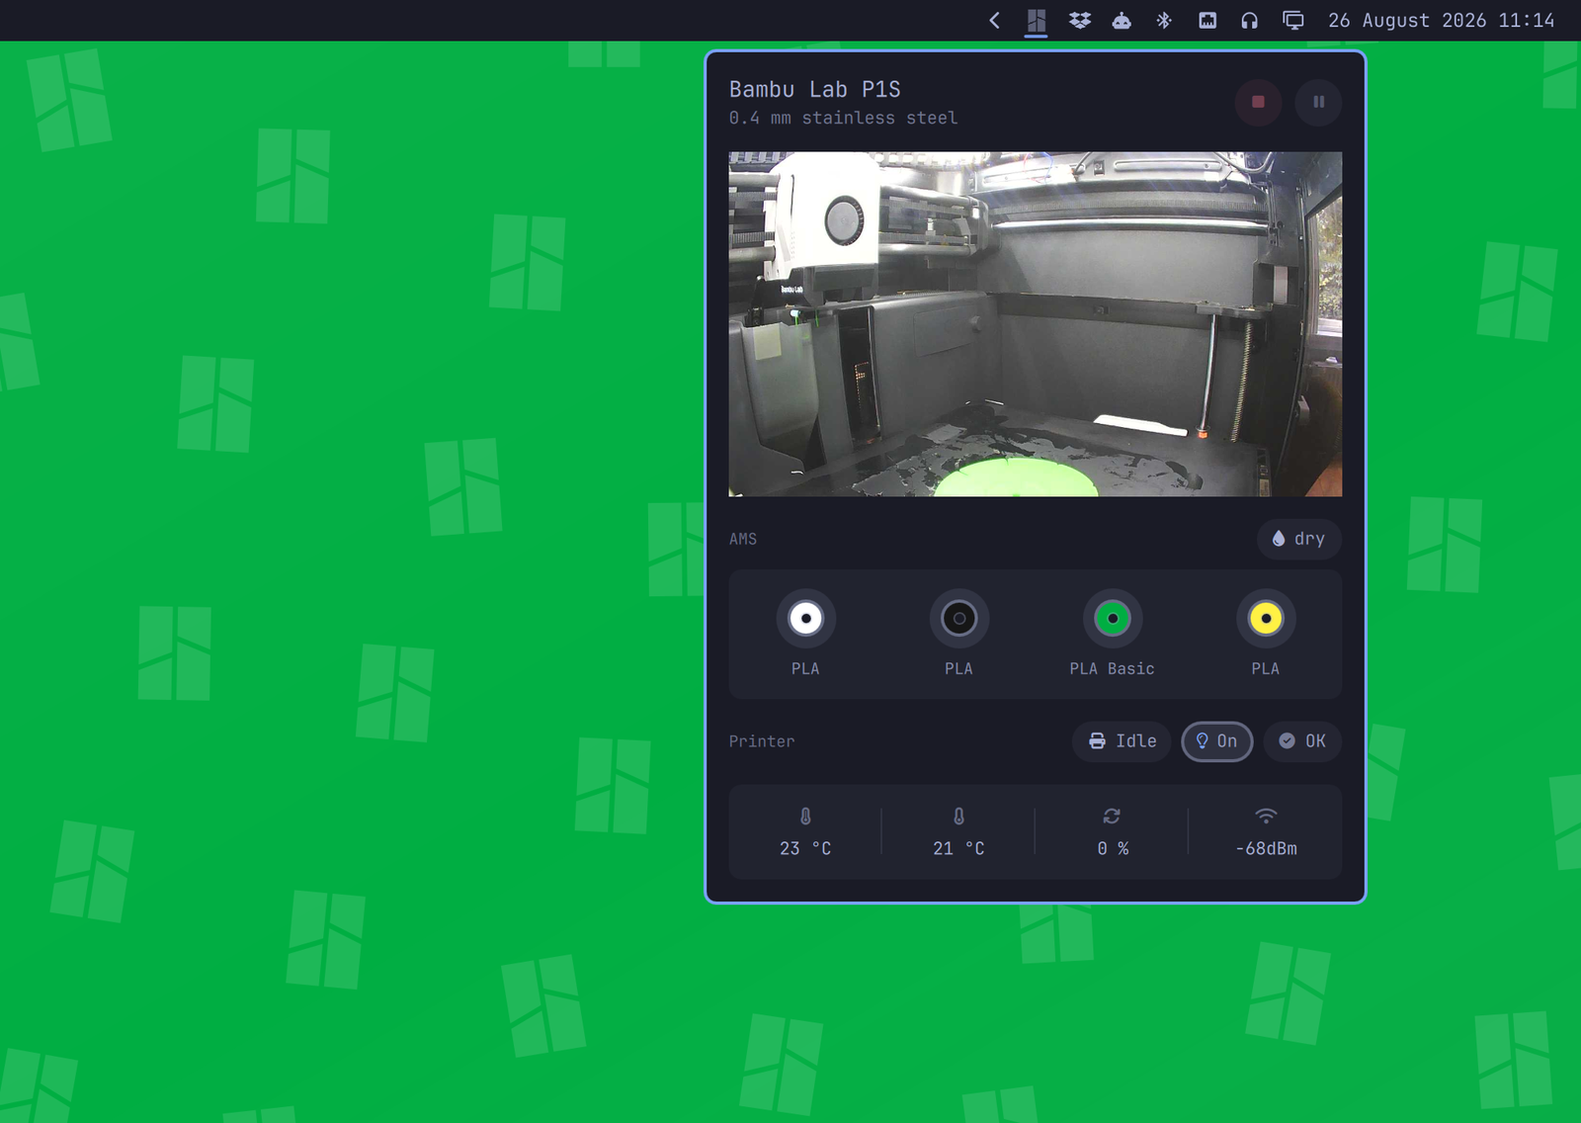Click the -68dBm signal value
Screen dimensions: 1581x1123
(x=1266, y=848)
